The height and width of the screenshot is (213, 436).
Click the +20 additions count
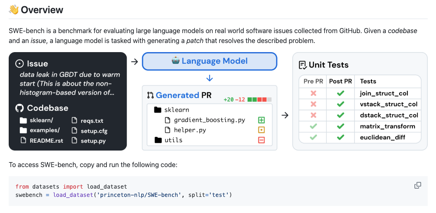pyautogui.click(x=229, y=100)
